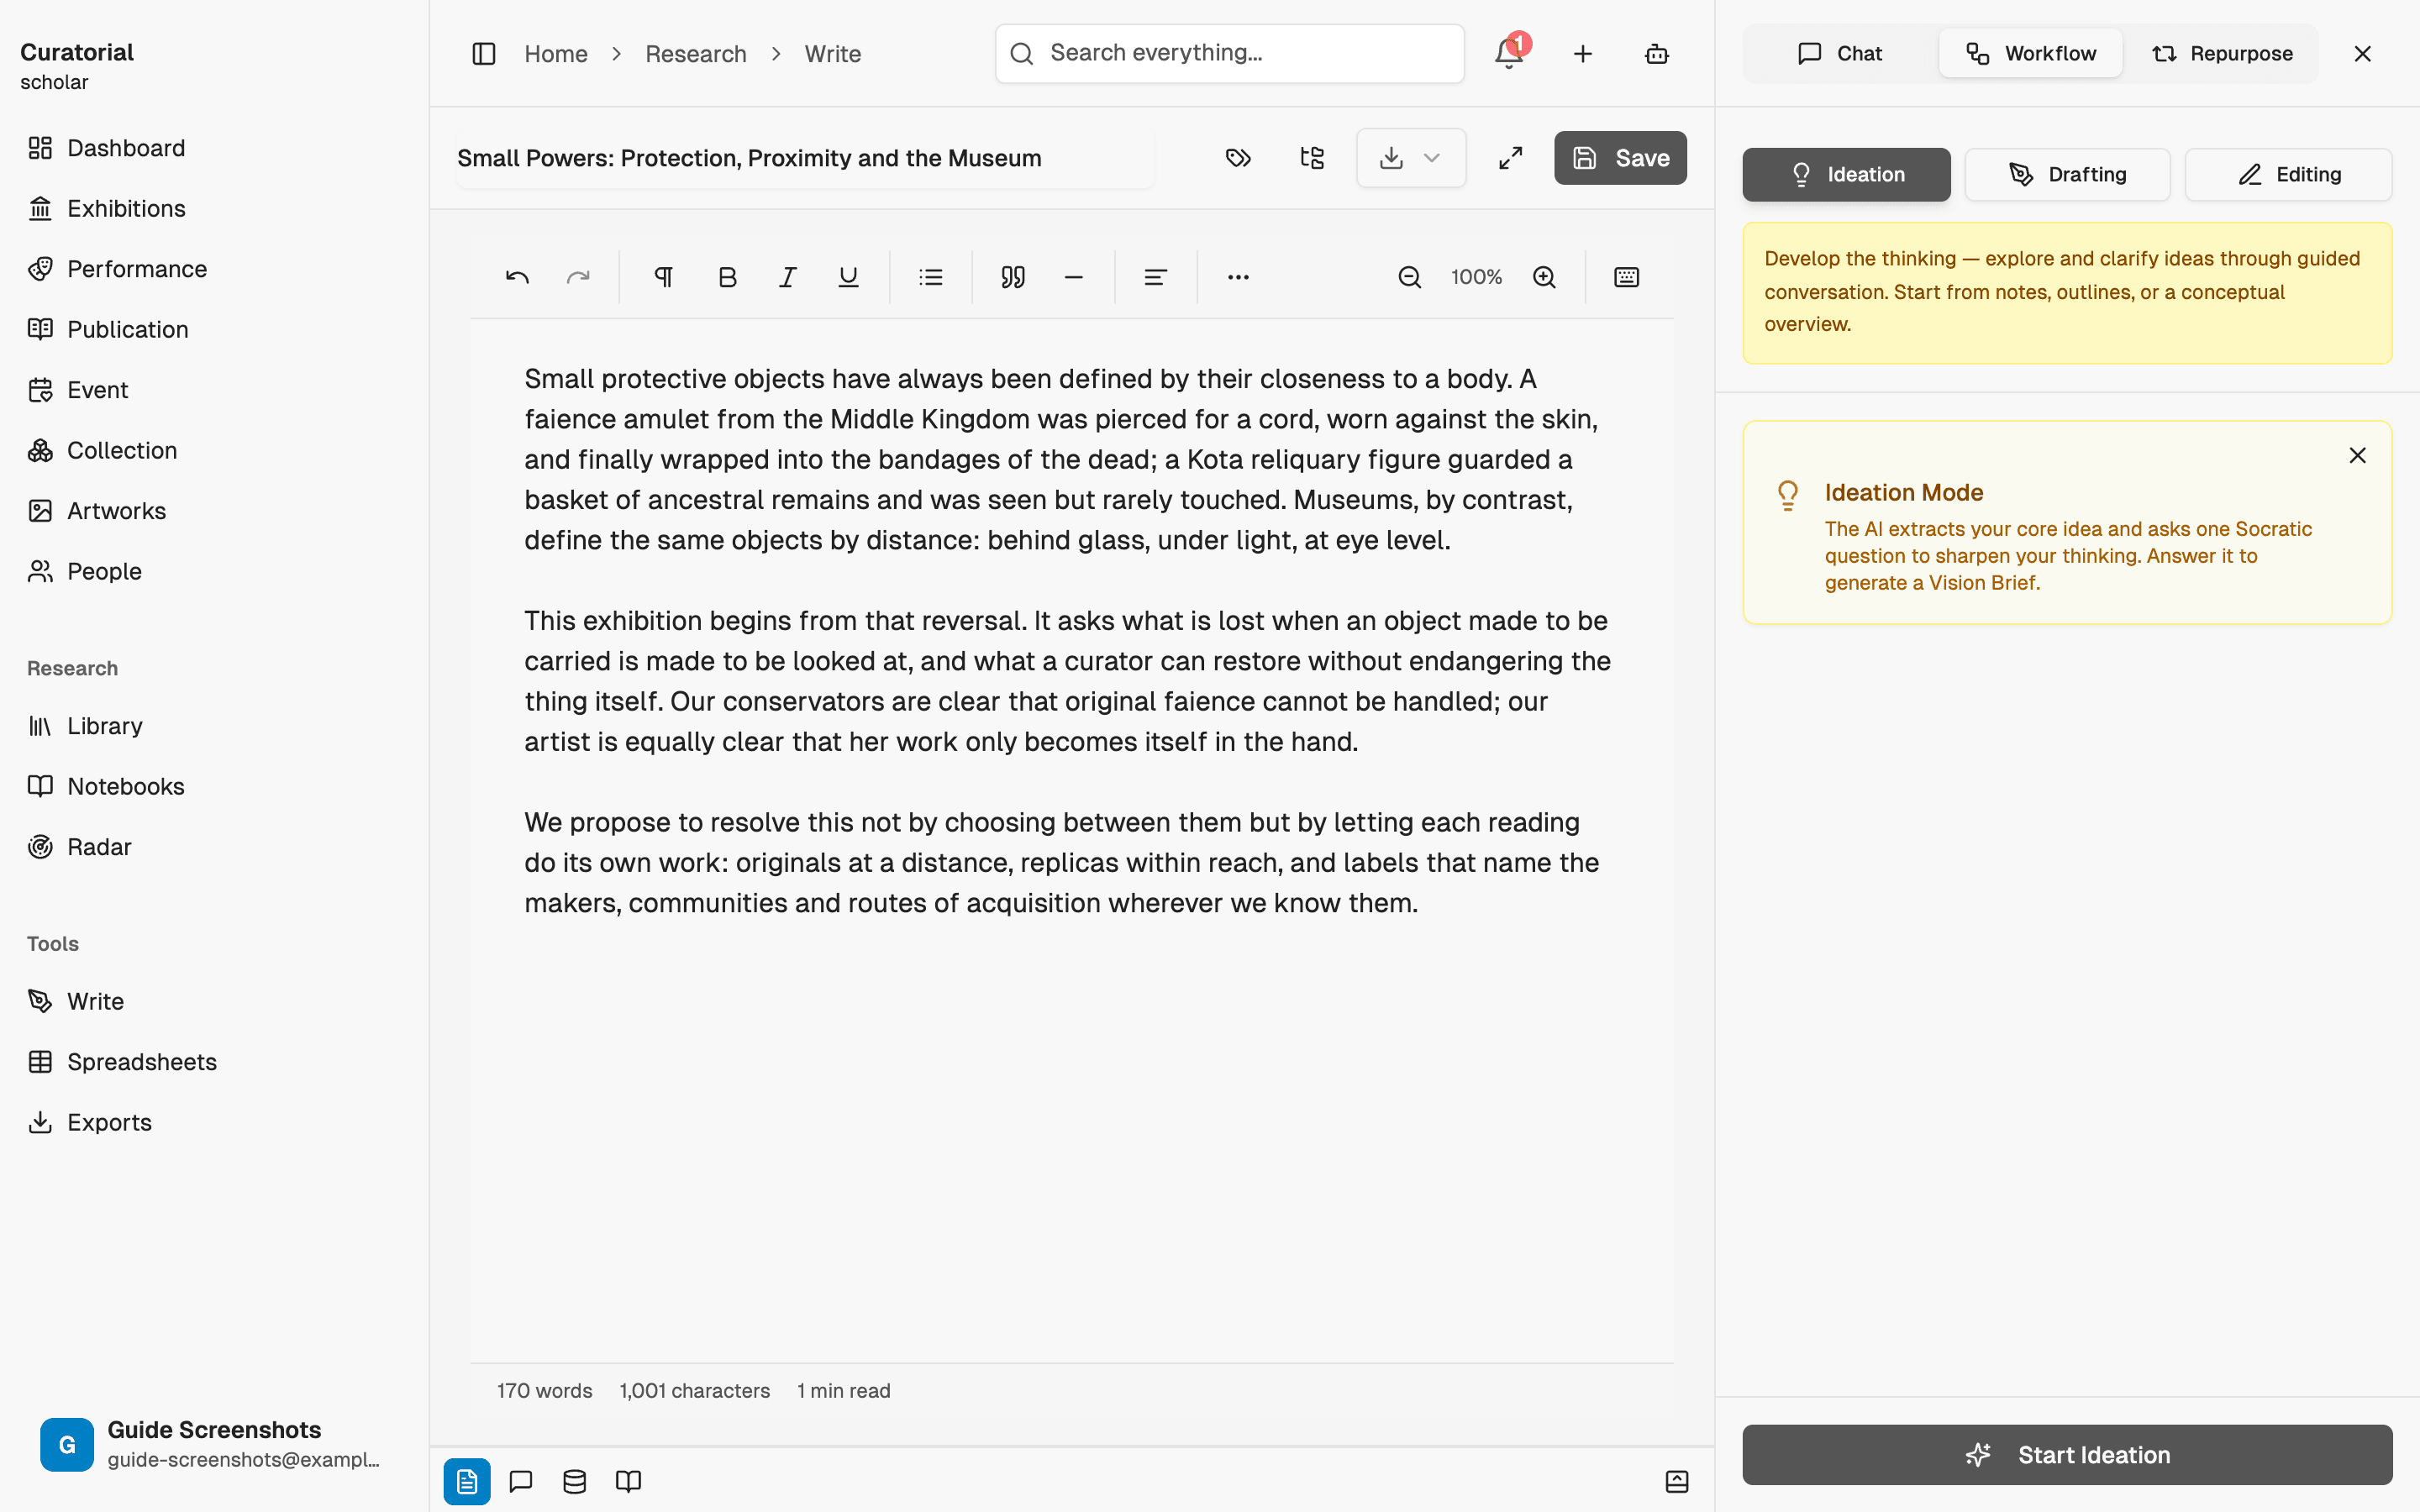Image resolution: width=2420 pixels, height=1512 pixels.
Task: Show the comments view in bottom bar
Action: (521, 1481)
